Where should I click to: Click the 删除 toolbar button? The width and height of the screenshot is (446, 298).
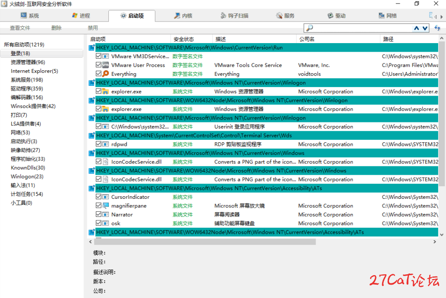pyautogui.click(x=56, y=28)
